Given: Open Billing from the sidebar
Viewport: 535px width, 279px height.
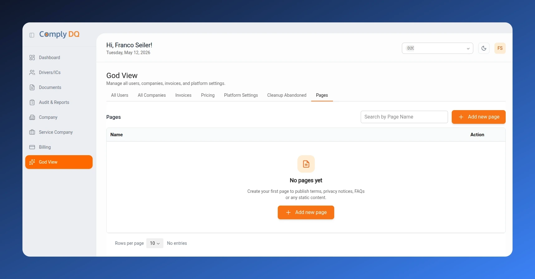Looking at the screenshot, I should tap(59, 147).
